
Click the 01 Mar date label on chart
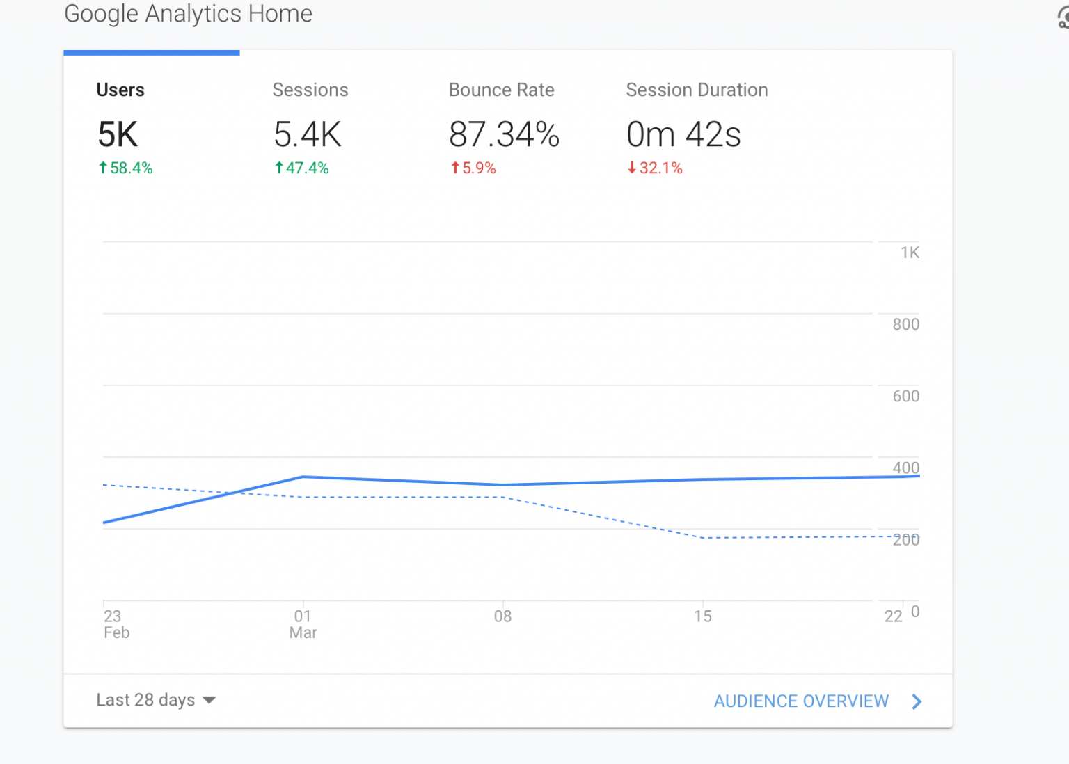[303, 624]
